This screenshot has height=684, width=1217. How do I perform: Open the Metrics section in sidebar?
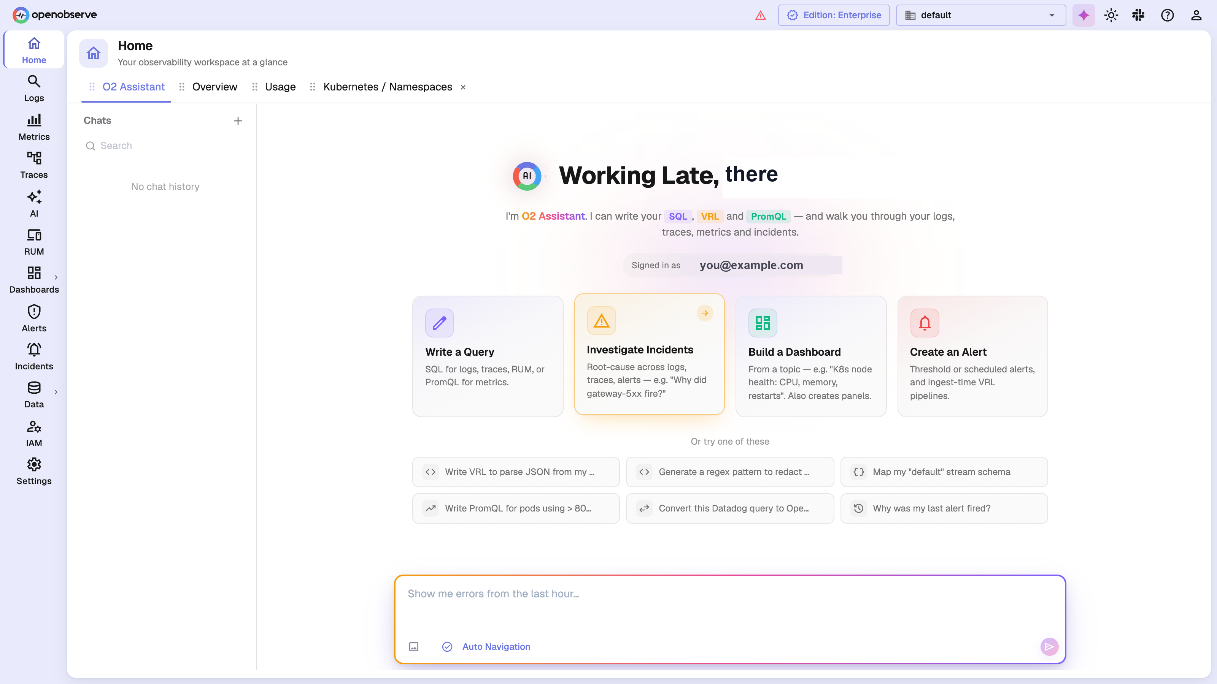(33, 127)
